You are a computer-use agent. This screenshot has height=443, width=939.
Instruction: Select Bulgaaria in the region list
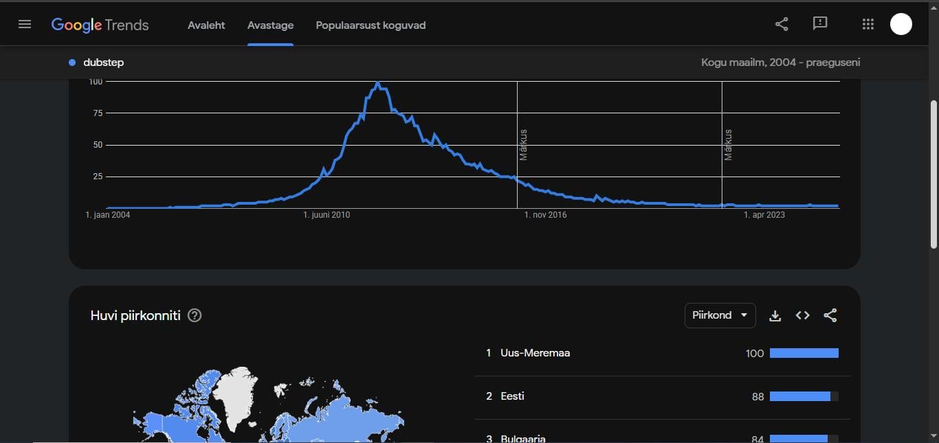[523, 439]
